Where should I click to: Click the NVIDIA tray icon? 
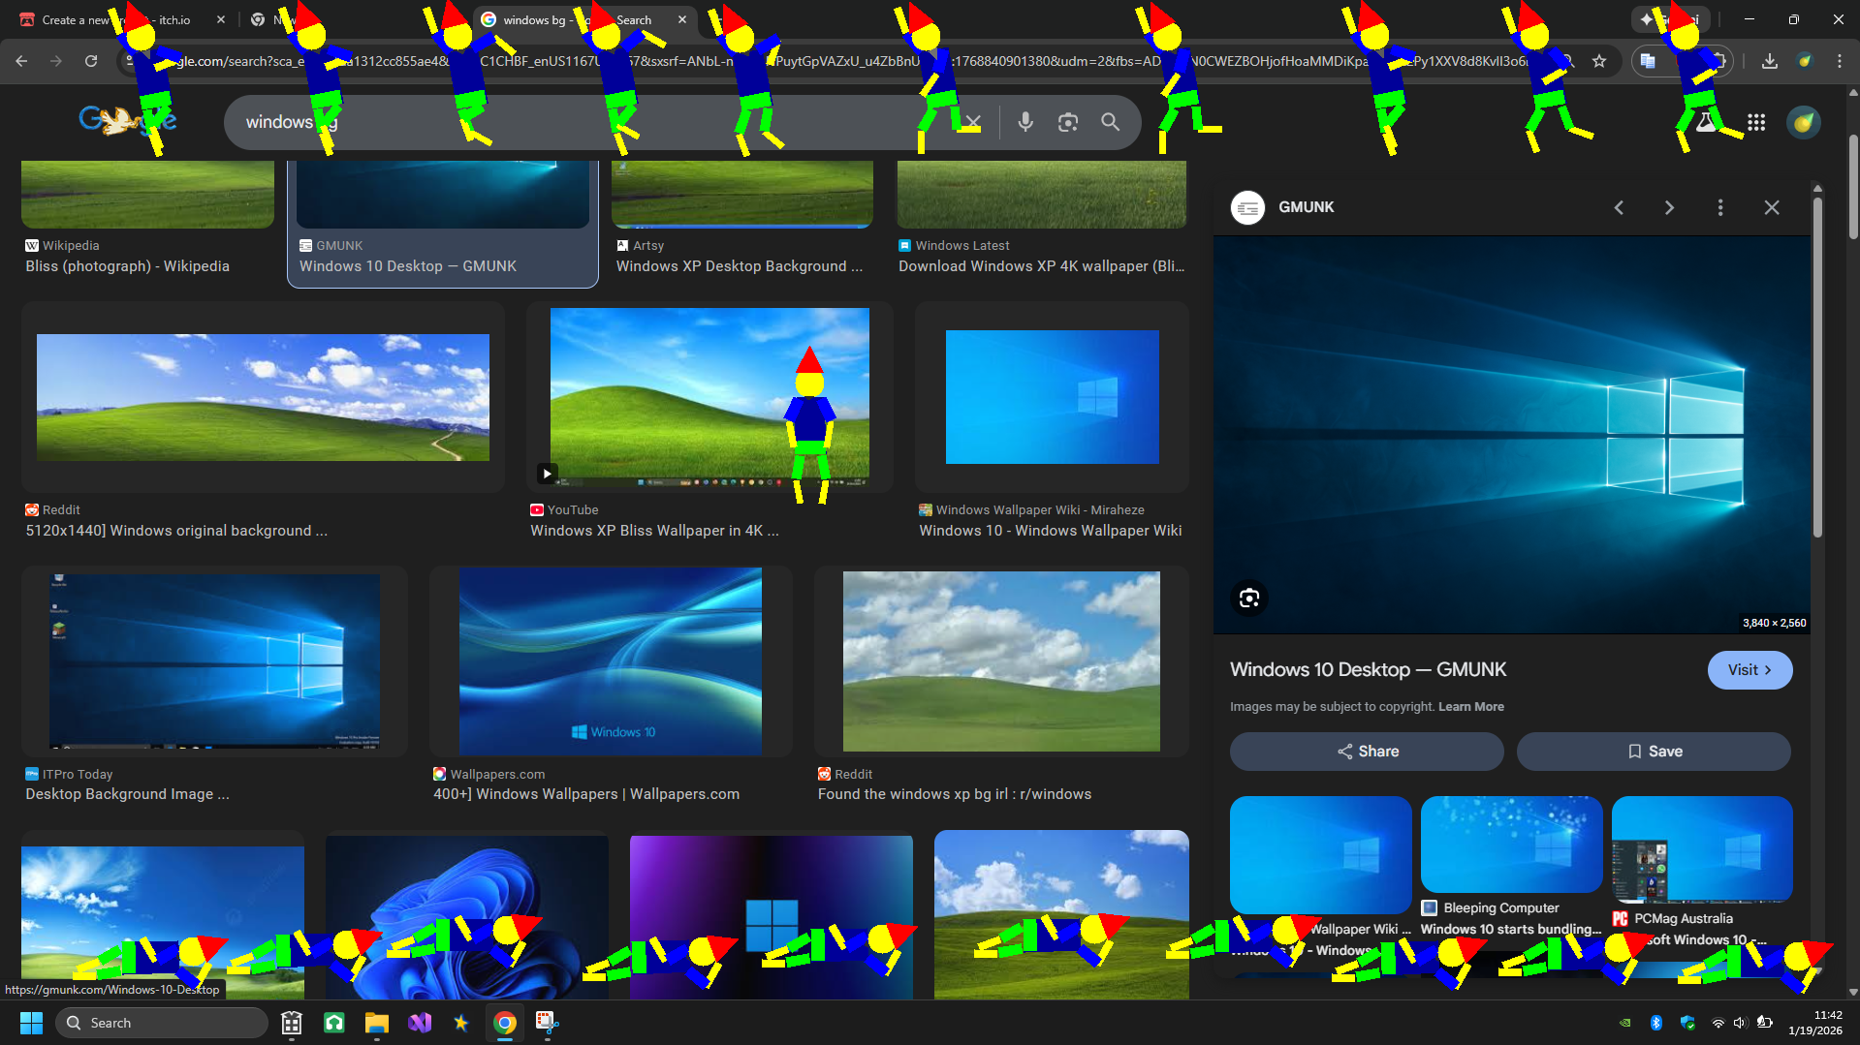(x=1625, y=1023)
